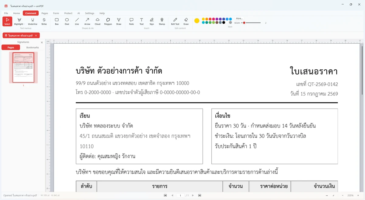The height and width of the screenshot is (200, 365).
Task: Open the Settings ribbon tab
Action: (x=90, y=13)
